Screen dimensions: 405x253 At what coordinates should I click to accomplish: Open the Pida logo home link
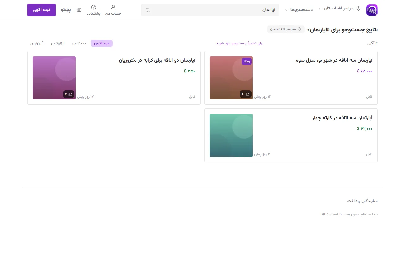(372, 10)
